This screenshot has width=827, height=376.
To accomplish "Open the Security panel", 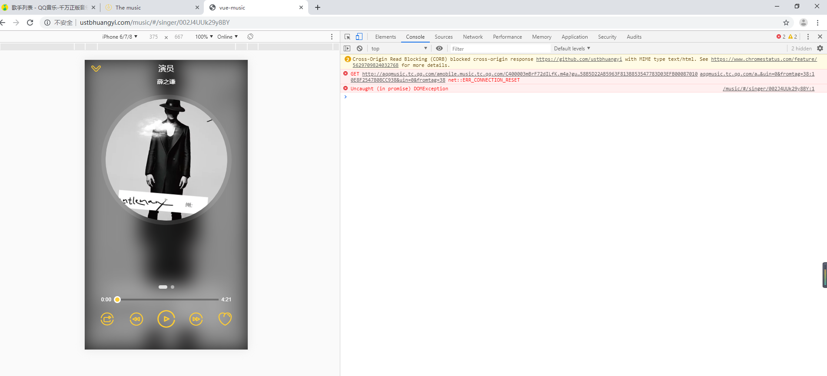I will point(607,37).
